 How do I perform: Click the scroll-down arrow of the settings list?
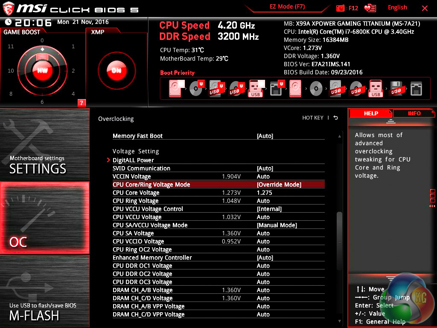click(x=339, y=321)
